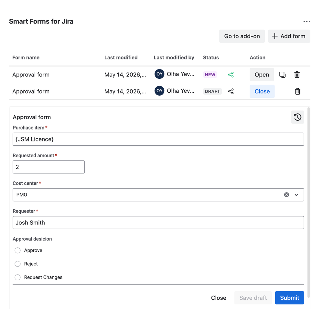Click the Form name column header
323x309 pixels.
pos(26,57)
